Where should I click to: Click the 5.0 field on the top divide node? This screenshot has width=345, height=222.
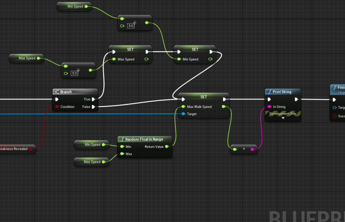(131, 26)
